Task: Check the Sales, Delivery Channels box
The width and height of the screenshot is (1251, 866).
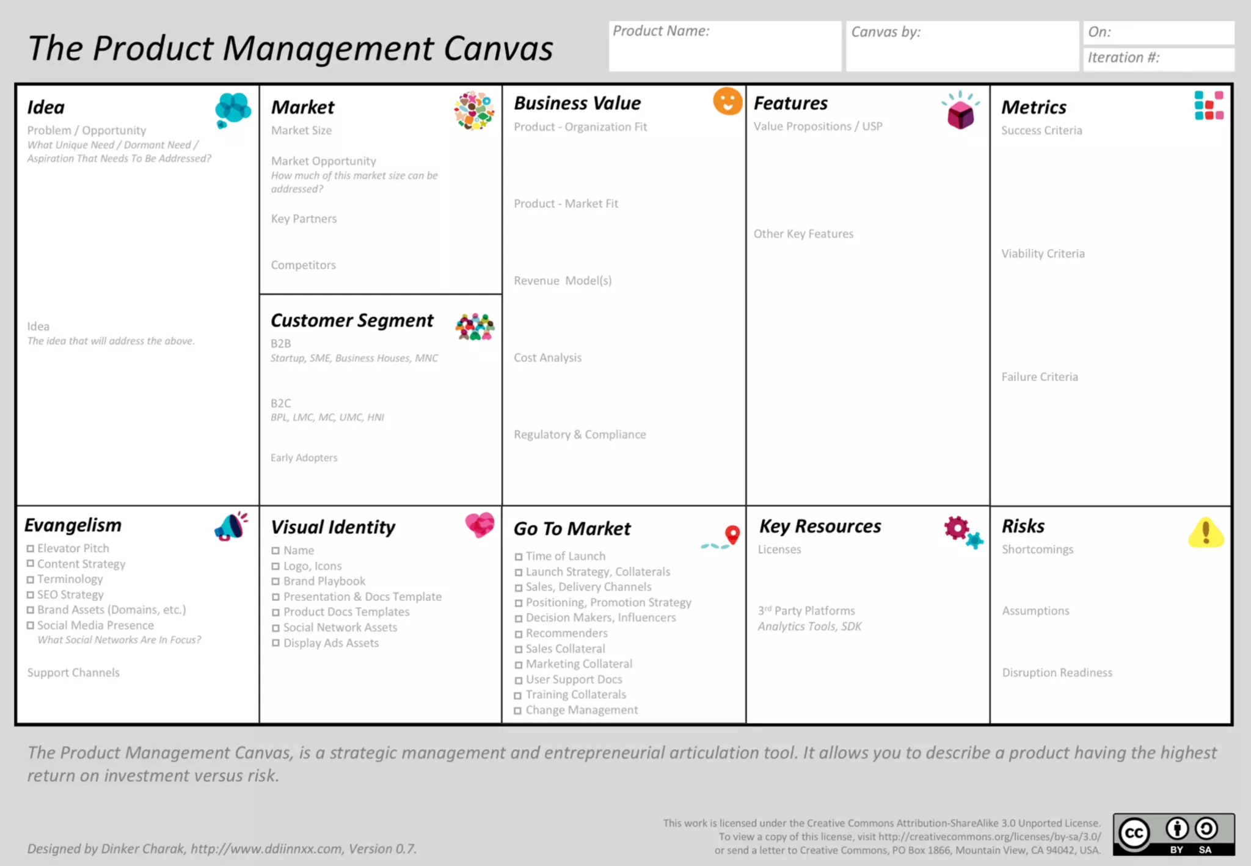Action: [x=518, y=588]
